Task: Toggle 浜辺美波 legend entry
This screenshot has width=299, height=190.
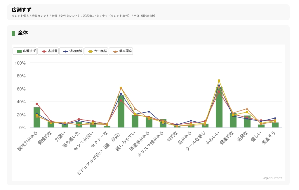Action: pos(71,51)
